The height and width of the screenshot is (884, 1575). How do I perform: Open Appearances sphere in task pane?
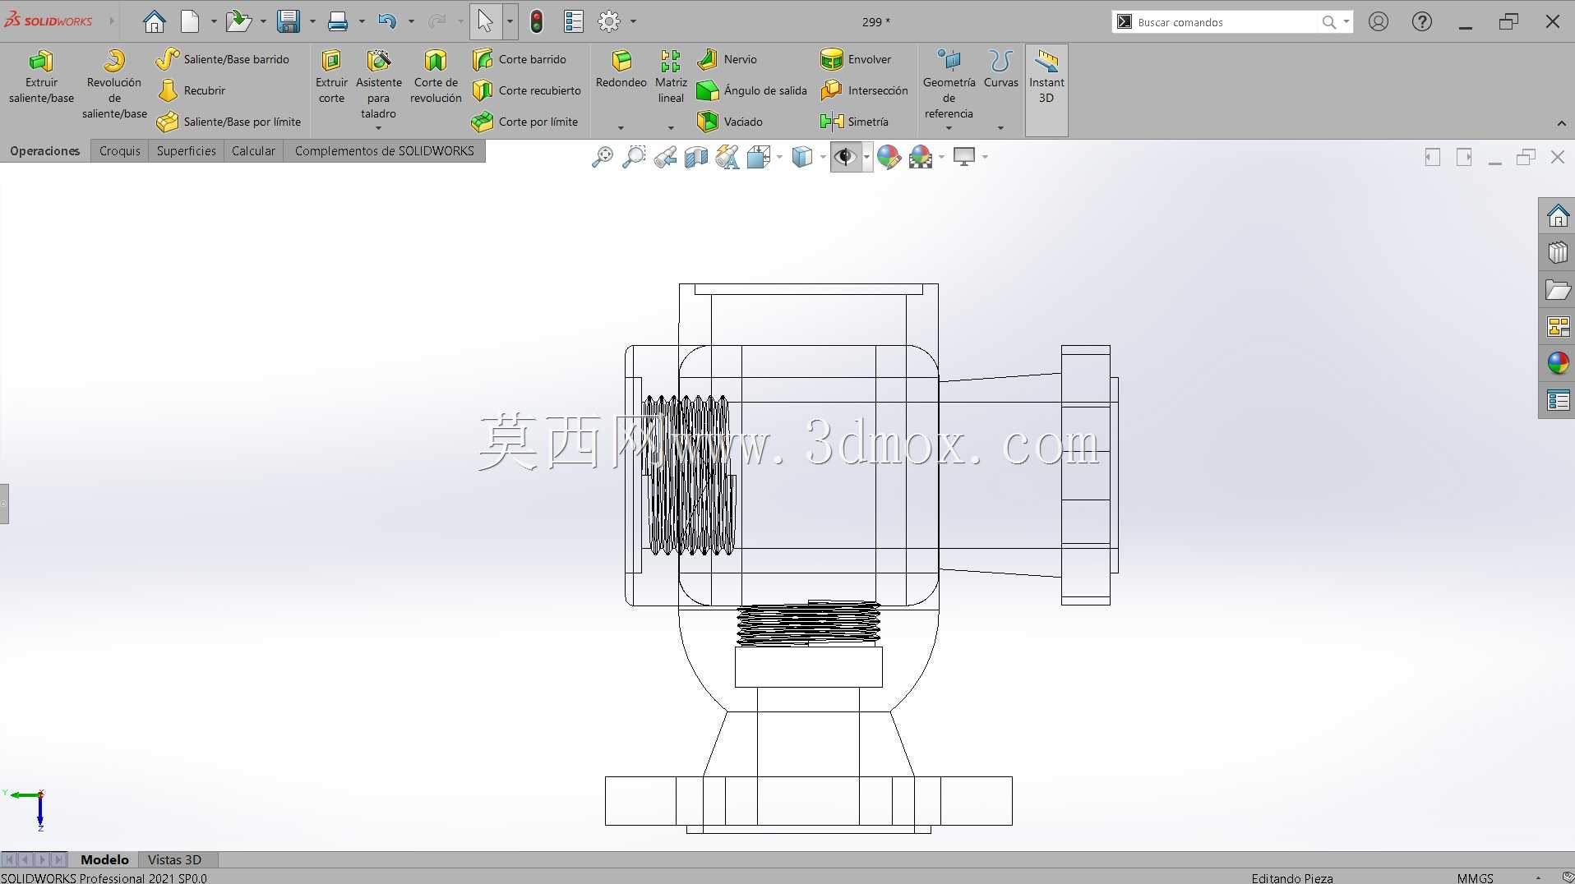[1557, 363]
